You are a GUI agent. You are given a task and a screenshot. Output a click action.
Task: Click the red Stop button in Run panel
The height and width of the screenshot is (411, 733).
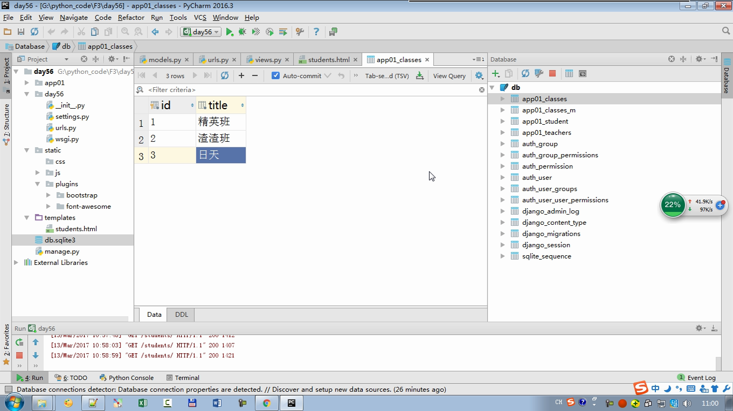(19, 355)
